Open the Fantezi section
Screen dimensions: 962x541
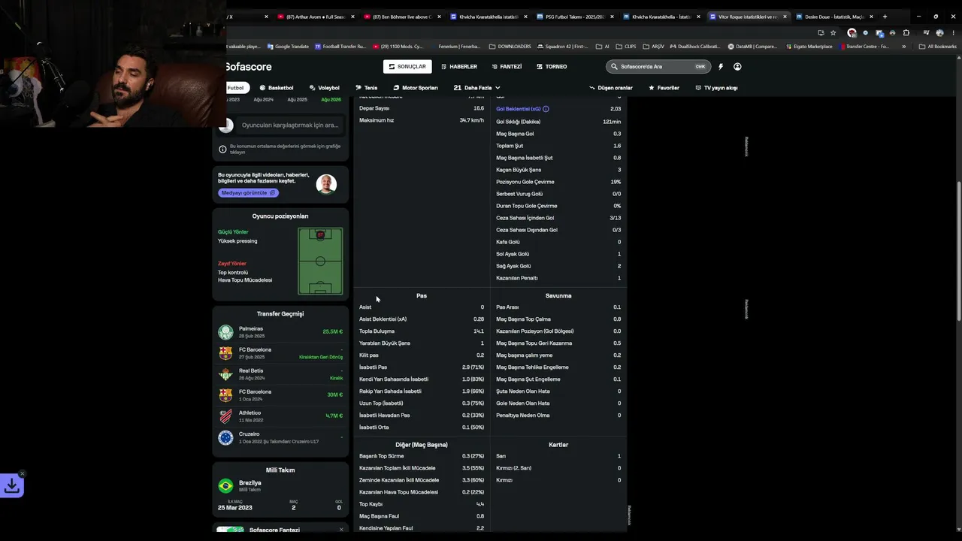click(x=507, y=67)
